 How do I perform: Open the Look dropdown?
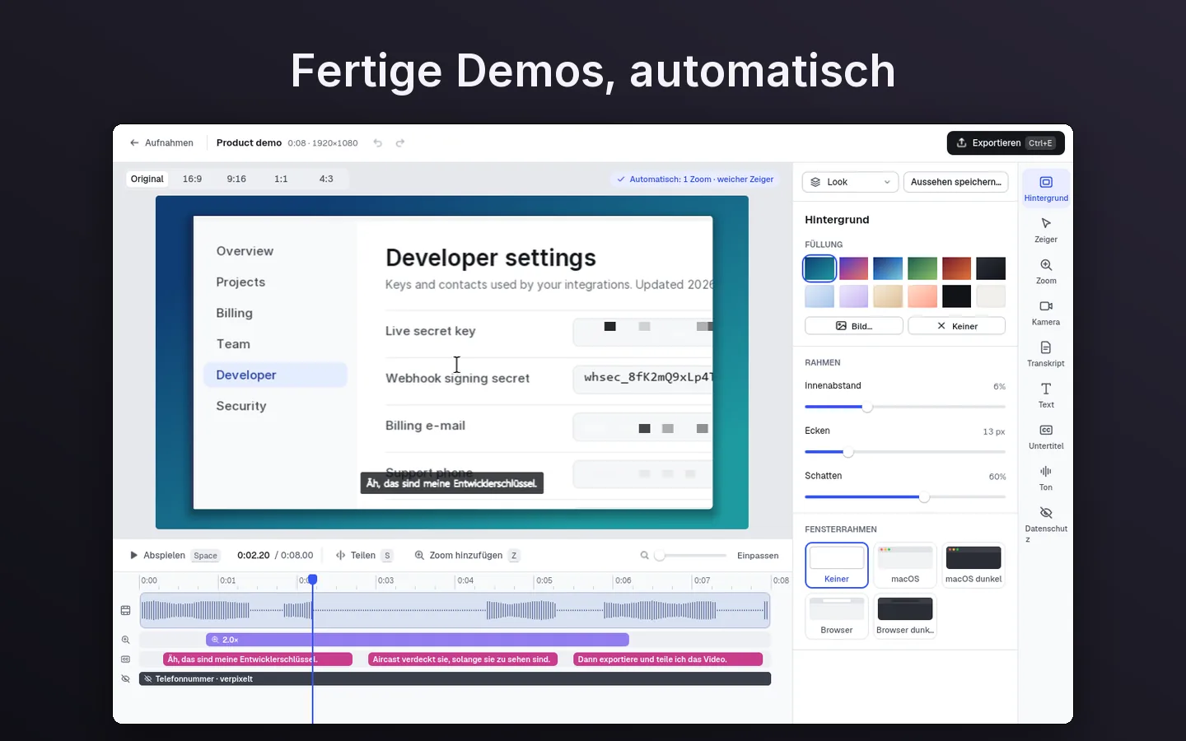click(x=851, y=182)
